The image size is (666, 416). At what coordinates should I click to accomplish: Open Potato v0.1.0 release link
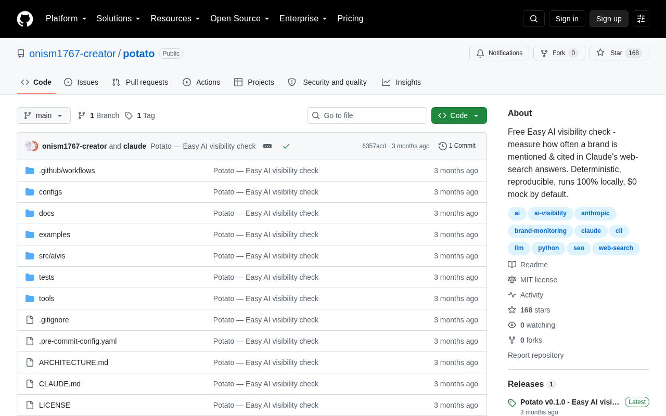[x=570, y=402]
